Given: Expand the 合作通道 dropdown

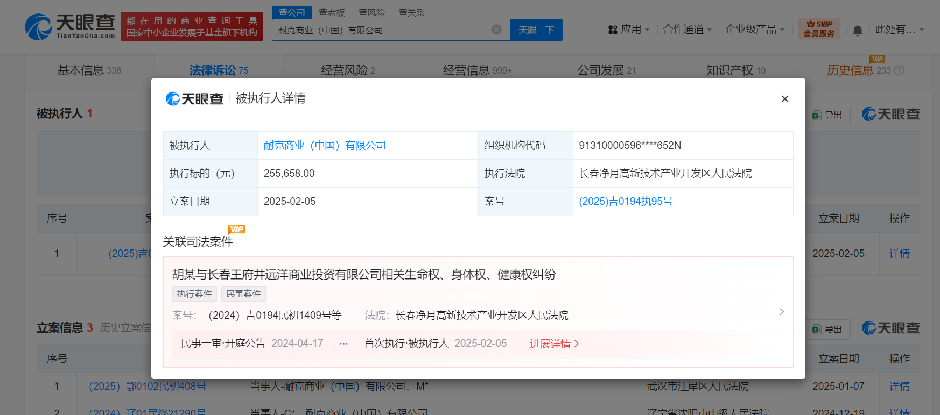Looking at the screenshot, I should pos(688,30).
